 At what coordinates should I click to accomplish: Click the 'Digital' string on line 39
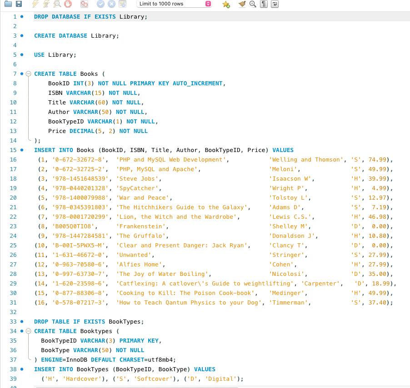[221, 379]
